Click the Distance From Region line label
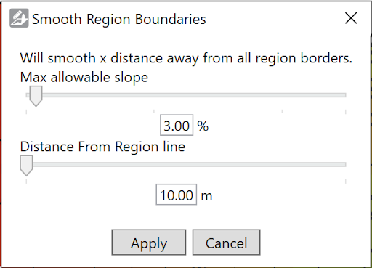The image size is (372, 268). (102, 147)
